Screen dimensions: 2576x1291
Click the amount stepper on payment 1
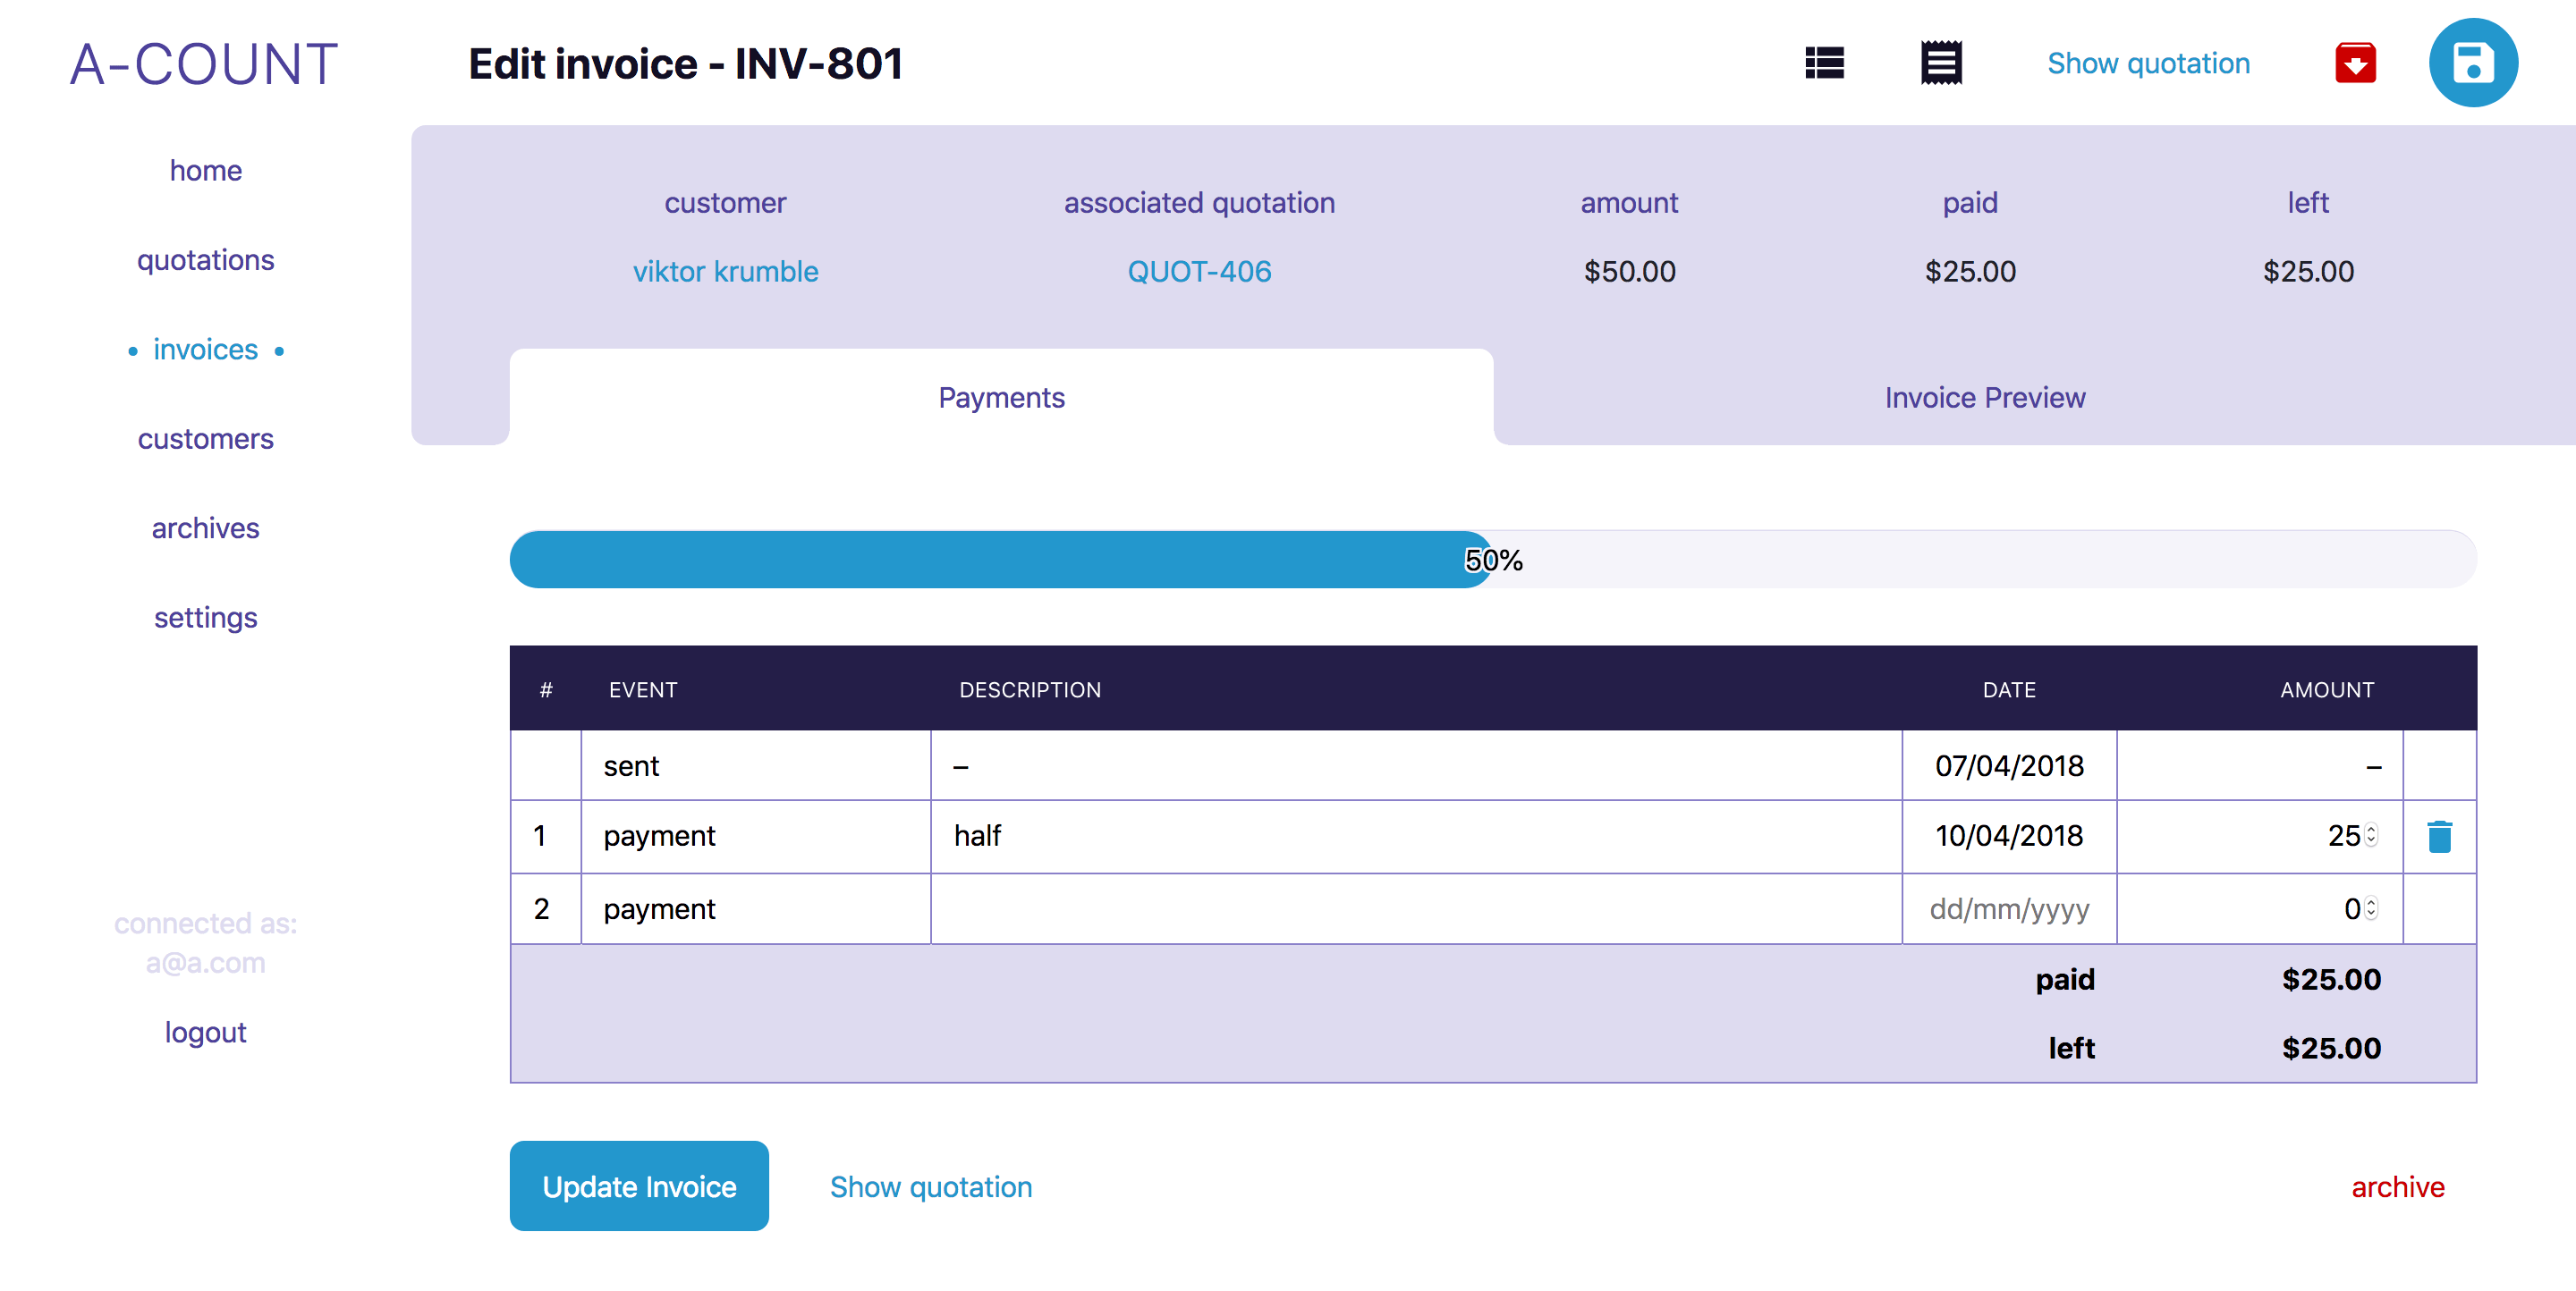coord(2371,835)
